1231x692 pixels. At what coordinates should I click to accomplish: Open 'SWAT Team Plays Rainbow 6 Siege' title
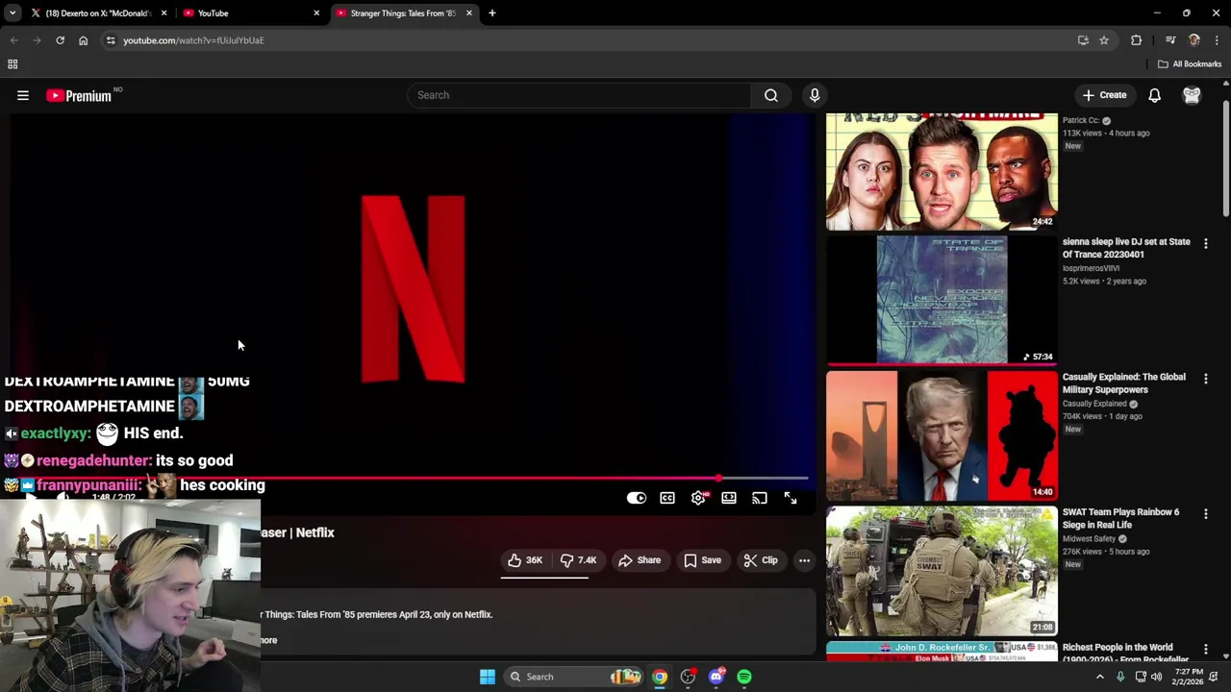(1120, 518)
